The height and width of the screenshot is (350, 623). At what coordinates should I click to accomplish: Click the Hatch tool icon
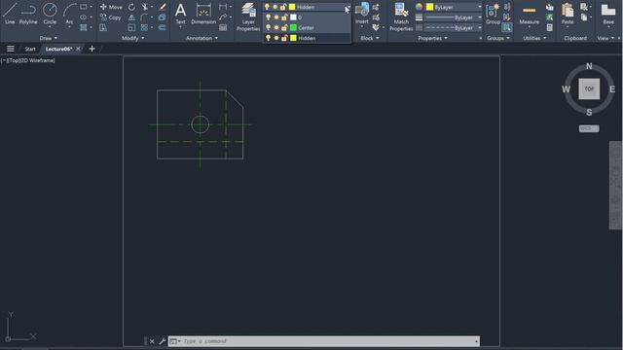tap(84, 27)
